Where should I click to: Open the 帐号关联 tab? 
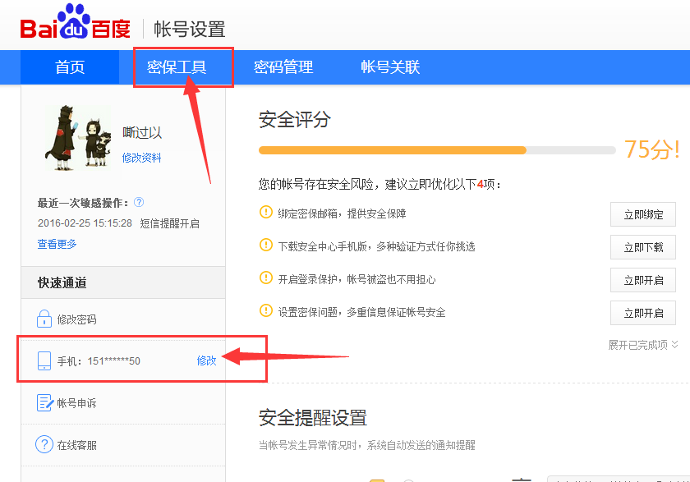pos(389,67)
